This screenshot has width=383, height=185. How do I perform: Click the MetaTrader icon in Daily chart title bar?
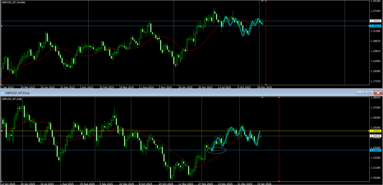point(2,92)
